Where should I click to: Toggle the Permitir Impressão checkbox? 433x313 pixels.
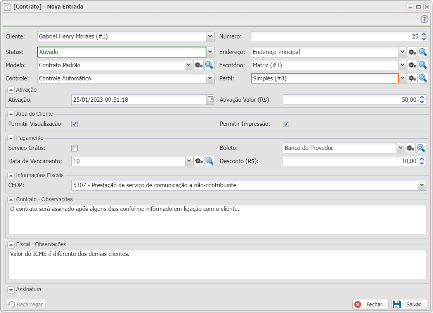pyautogui.click(x=286, y=124)
